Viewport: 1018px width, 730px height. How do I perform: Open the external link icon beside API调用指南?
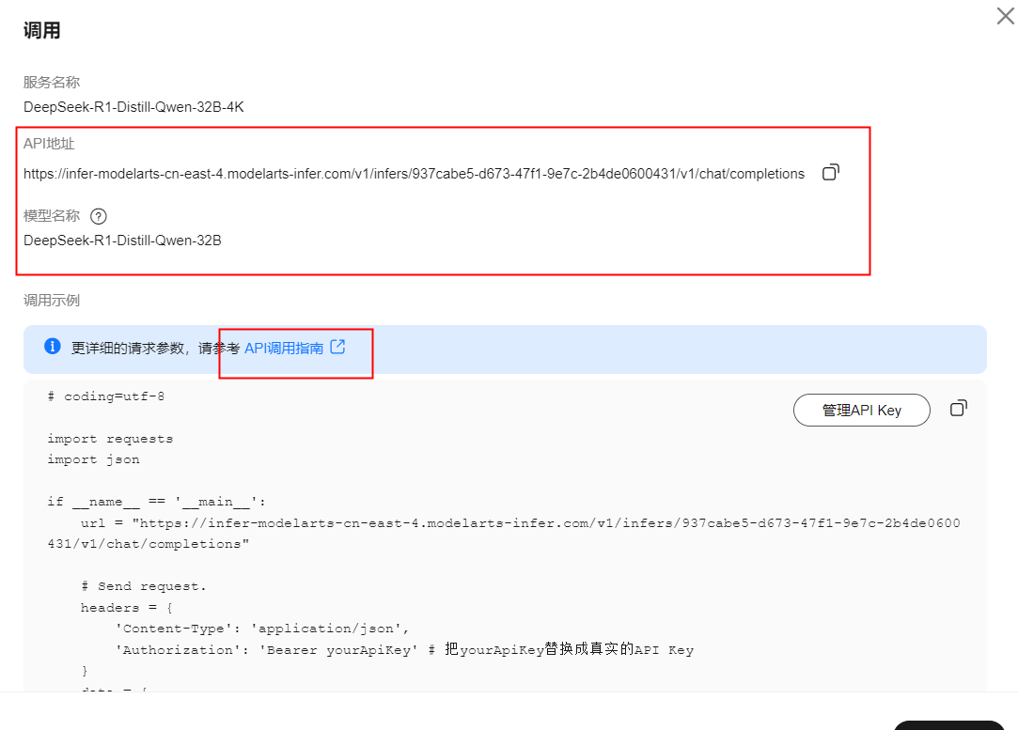click(x=337, y=348)
